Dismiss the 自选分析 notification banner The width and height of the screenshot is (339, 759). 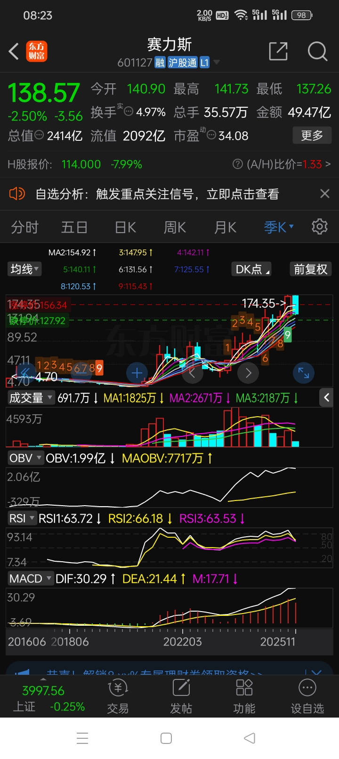[x=325, y=194]
